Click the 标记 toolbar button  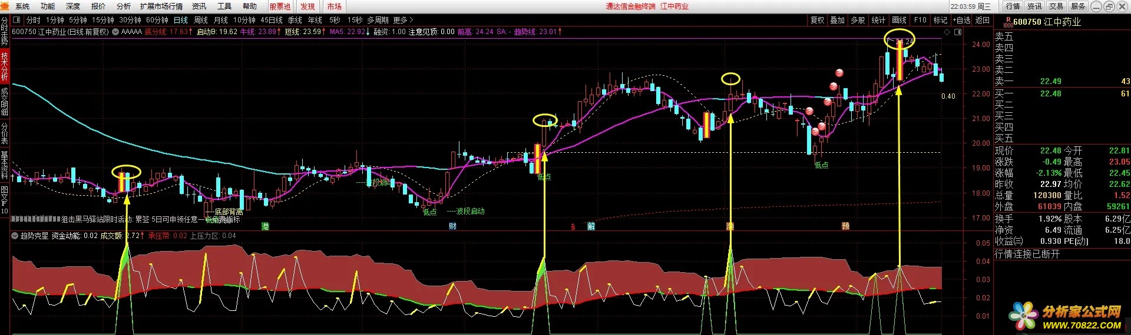[x=940, y=20]
